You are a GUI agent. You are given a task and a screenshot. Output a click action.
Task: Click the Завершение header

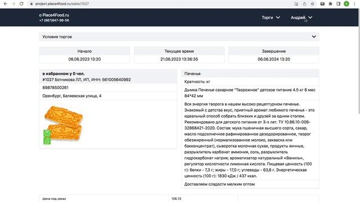(274, 51)
